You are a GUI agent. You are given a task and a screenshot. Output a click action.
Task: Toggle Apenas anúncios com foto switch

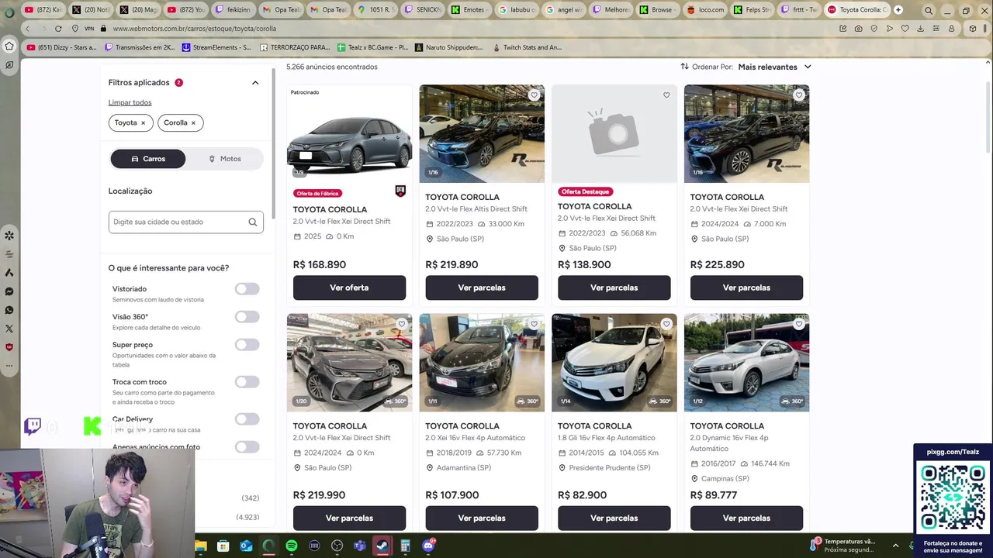(x=247, y=447)
